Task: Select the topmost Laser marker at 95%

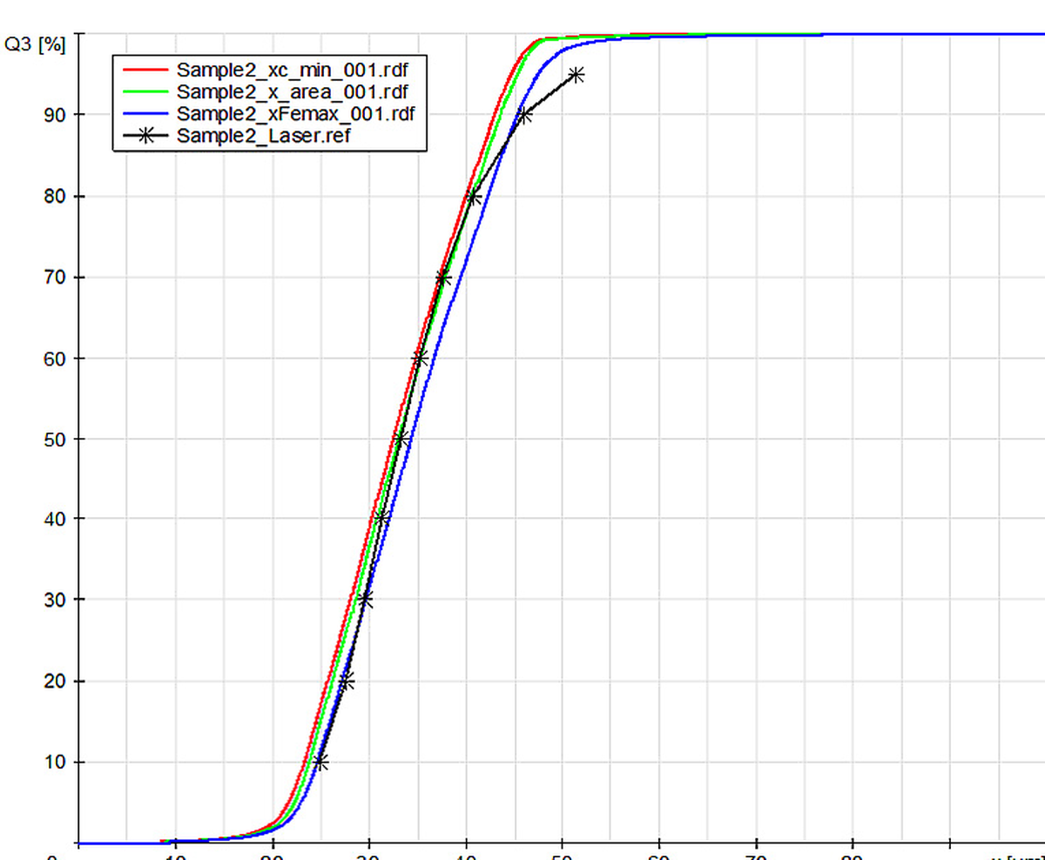Action: tap(576, 75)
